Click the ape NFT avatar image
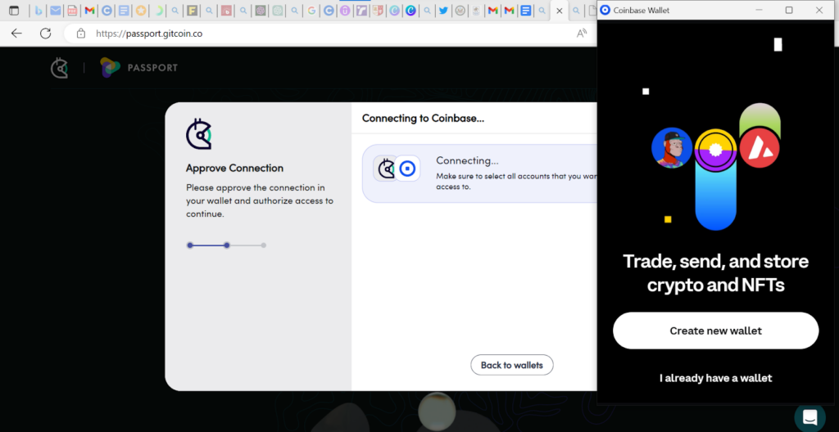Image resolution: width=839 pixels, height=432 pixels. coord(672,148)
